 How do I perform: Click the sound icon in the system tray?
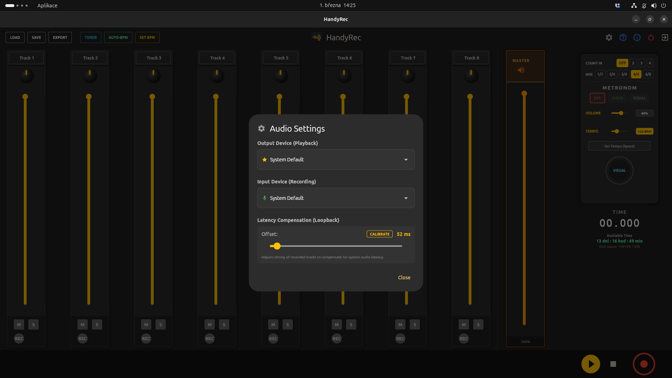[x=654, y=5]
